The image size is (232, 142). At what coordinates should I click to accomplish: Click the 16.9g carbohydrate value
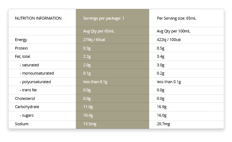coord(162,107)
